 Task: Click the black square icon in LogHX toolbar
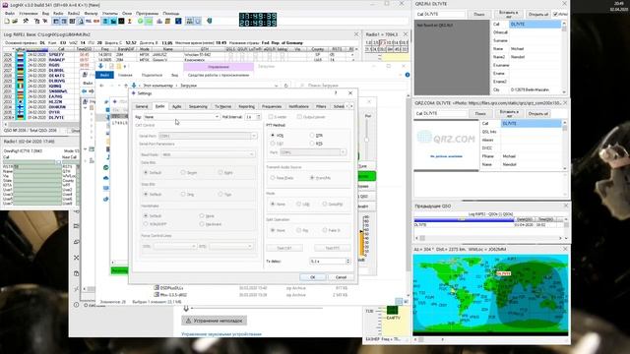121,21
